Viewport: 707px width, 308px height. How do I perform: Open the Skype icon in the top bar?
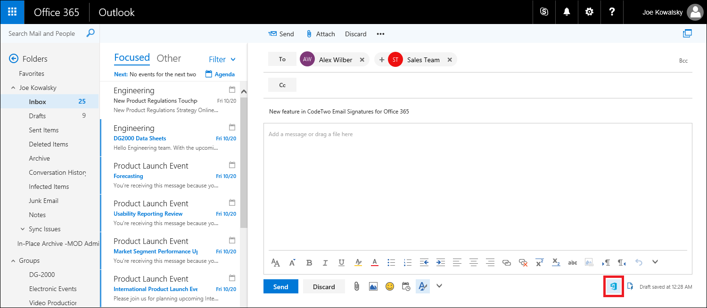tap(544, 12)
